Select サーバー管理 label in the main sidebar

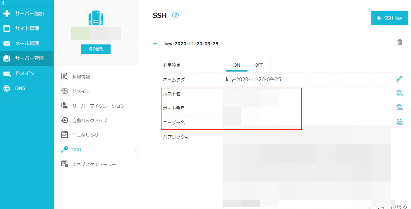[30, 58]
